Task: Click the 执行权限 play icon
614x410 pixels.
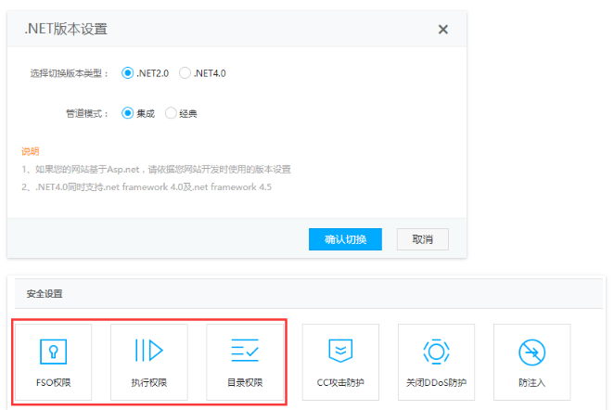Action: point(149,350)
